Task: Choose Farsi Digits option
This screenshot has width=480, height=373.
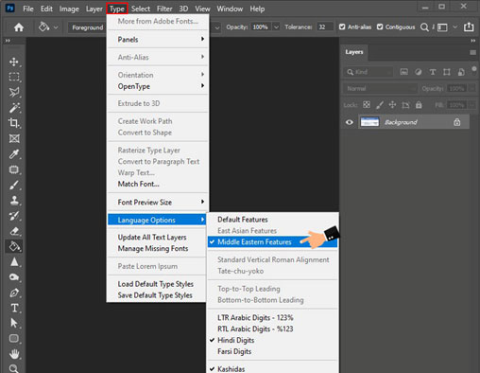Action: 234,351
